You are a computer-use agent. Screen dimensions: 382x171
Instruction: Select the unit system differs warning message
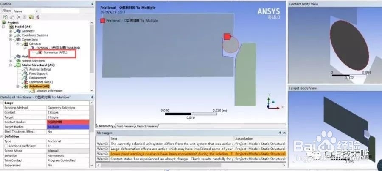point(191,144)
